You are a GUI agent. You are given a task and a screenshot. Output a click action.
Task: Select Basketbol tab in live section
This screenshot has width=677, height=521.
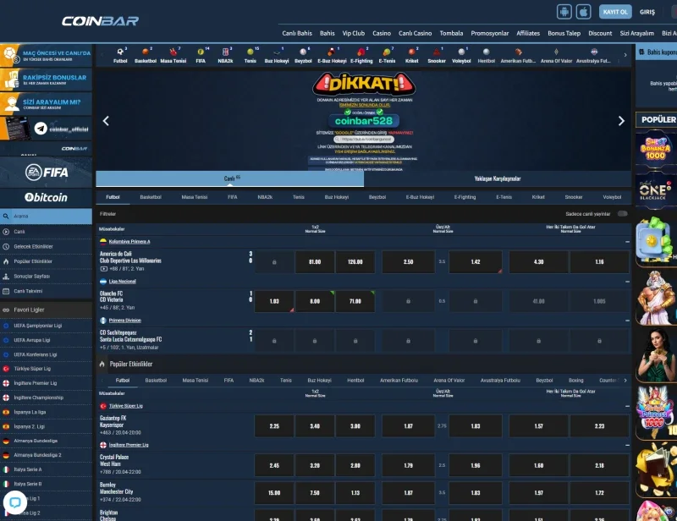[151, 197]
